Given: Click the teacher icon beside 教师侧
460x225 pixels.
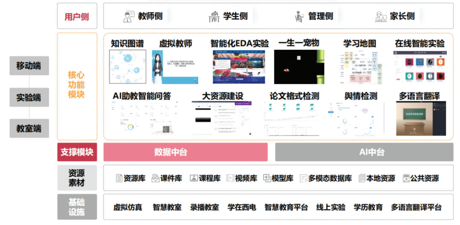Looking at the screenshot, I should (129, 17).
